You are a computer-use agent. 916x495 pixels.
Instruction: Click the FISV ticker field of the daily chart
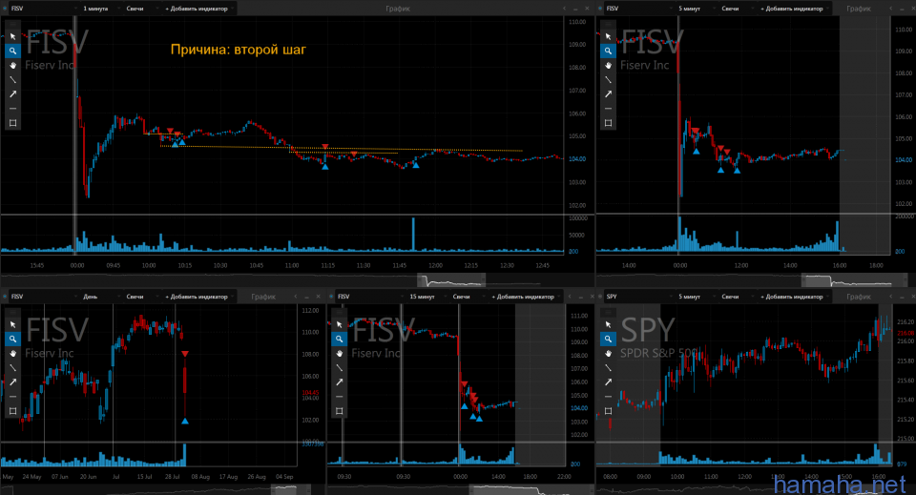pos(43,297)
